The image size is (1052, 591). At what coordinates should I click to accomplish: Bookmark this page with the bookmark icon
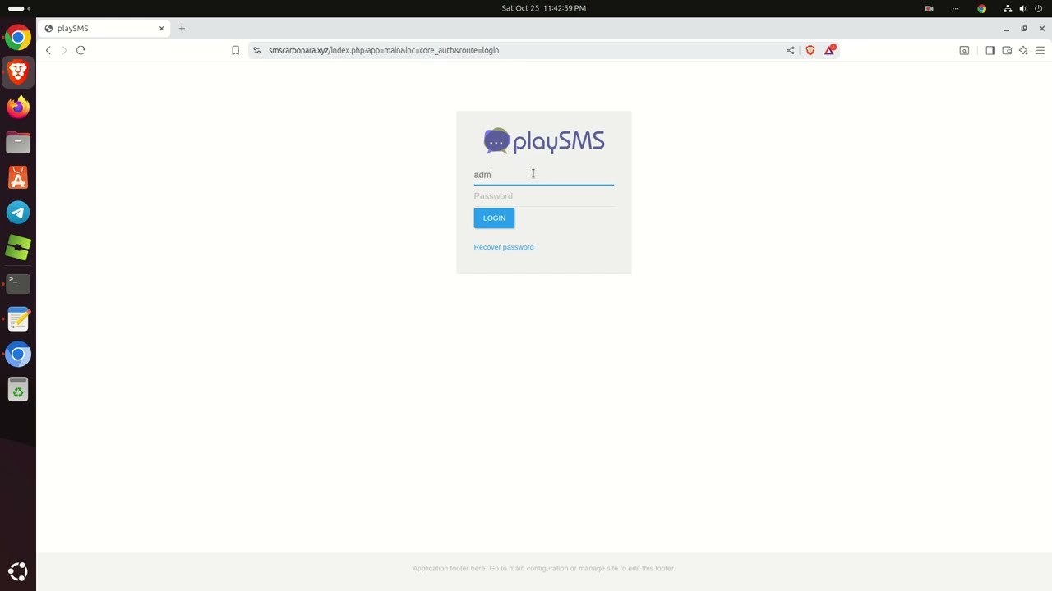coord(235,50)
